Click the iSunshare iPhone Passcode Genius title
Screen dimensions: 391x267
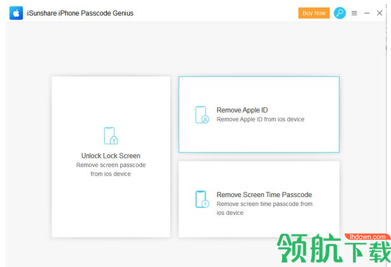(80, 13)
